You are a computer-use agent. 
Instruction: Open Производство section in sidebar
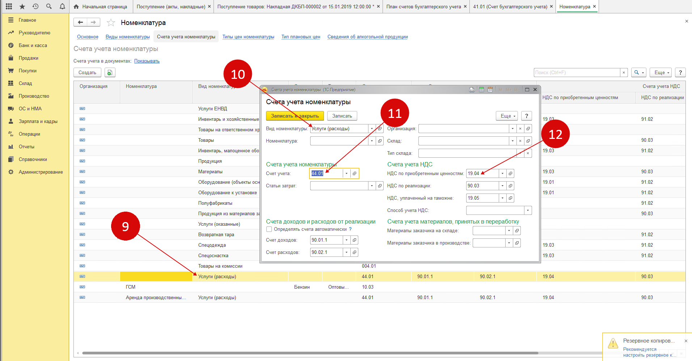tap(34, 96)
